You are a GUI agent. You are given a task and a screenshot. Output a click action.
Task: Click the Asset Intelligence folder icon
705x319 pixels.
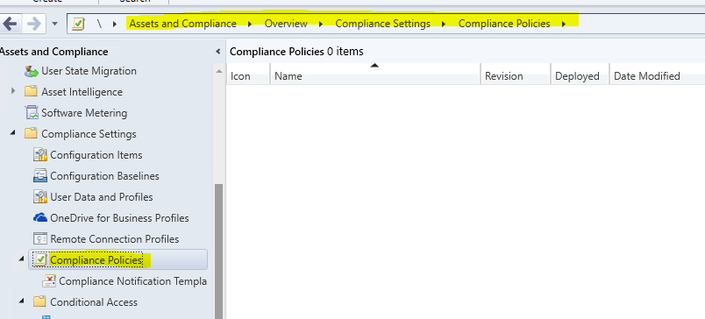(x=31, y=92)
